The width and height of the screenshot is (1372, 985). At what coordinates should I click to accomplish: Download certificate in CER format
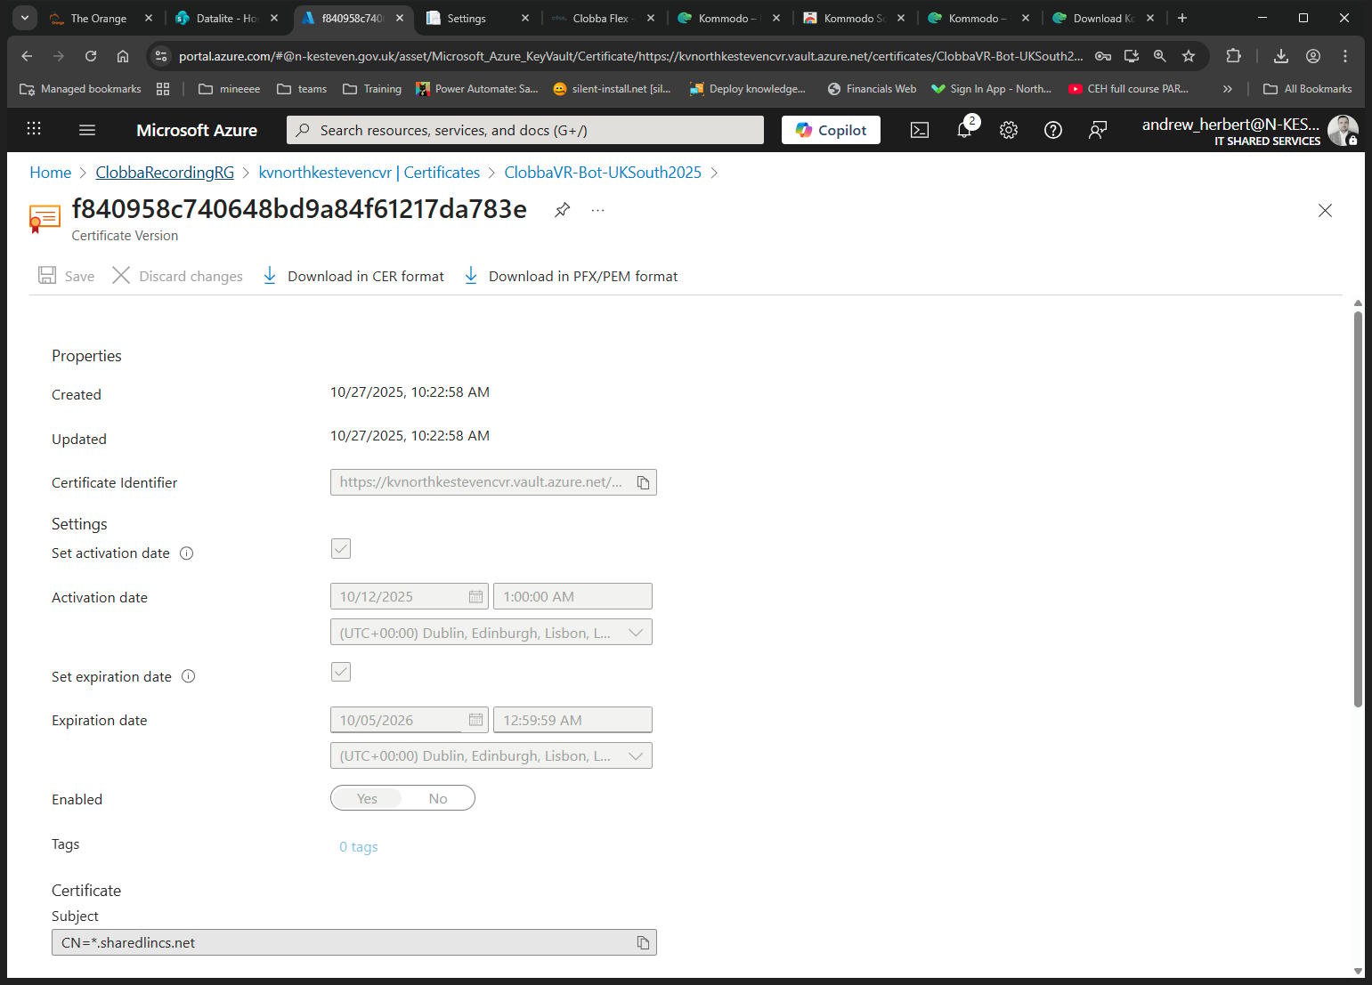tap(353, 277)
